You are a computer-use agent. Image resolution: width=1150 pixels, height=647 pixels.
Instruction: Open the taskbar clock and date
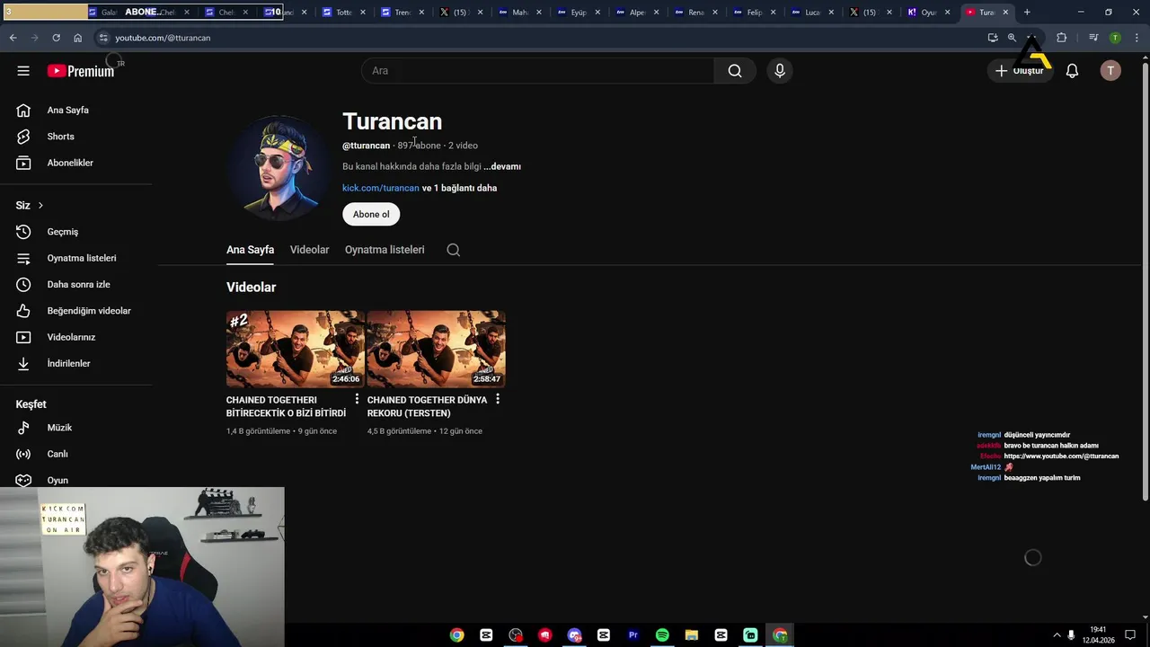[x=1098, y=635]
